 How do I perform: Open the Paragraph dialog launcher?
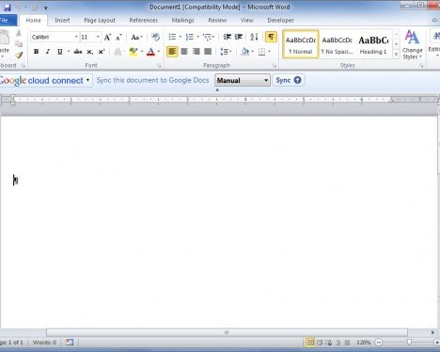[275, 66]
